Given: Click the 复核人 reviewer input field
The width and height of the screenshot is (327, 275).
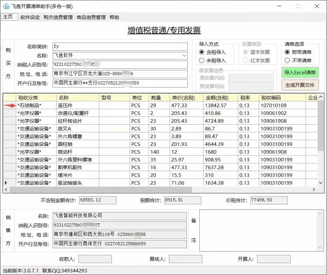Looking at the screenshot, I should click(x=186, y=259).
